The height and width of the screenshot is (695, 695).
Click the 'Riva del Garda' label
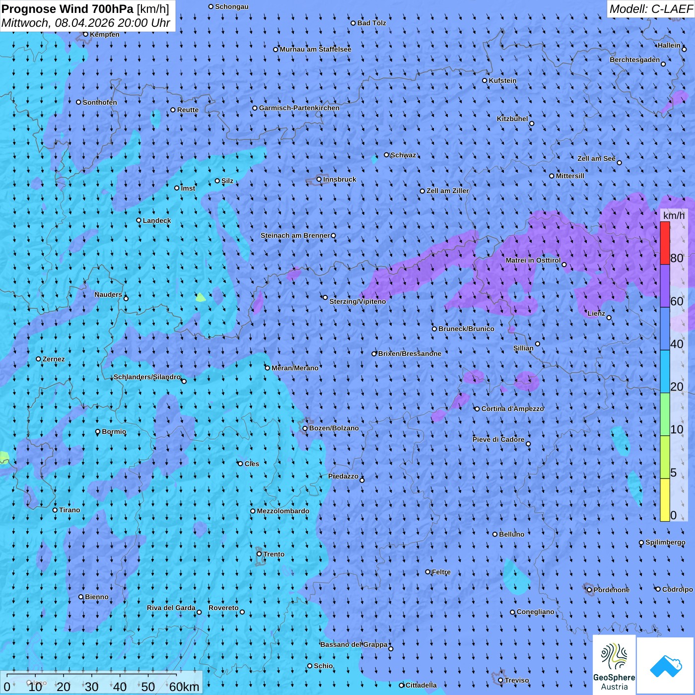tap(171, 608)
